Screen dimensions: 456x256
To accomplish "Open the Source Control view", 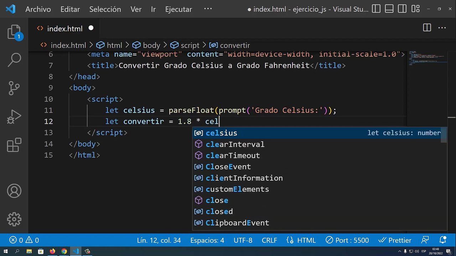I will pyautogui.click(x=14, y=88).
